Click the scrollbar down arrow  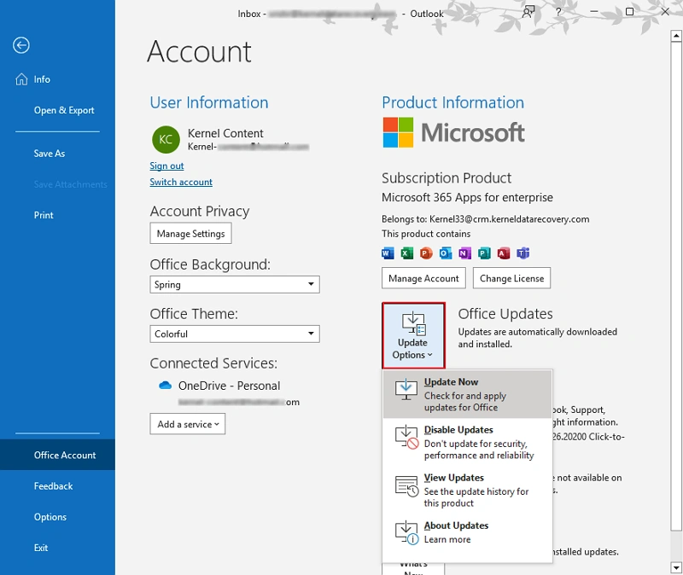(676, 567)
